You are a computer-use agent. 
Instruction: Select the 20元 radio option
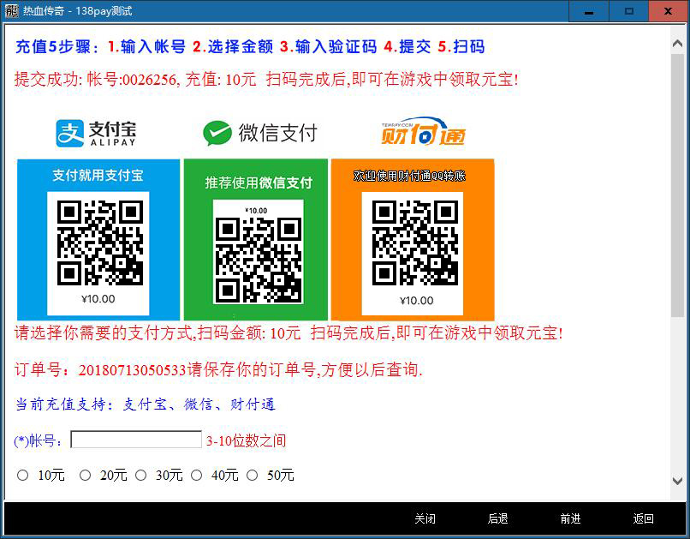pyautogui.click(x=85, y=475)
